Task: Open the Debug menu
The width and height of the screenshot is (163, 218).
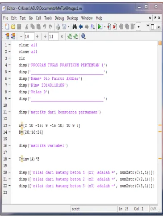Action: pyautogui.click(x=59, y=18)
